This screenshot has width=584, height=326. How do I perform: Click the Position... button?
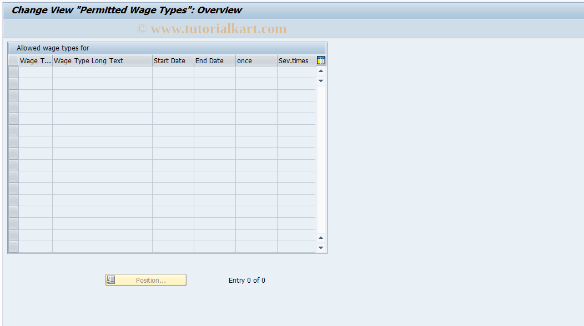click(145, 280)
